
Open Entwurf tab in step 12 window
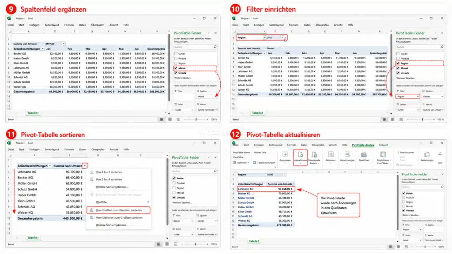tap(383, 145)
